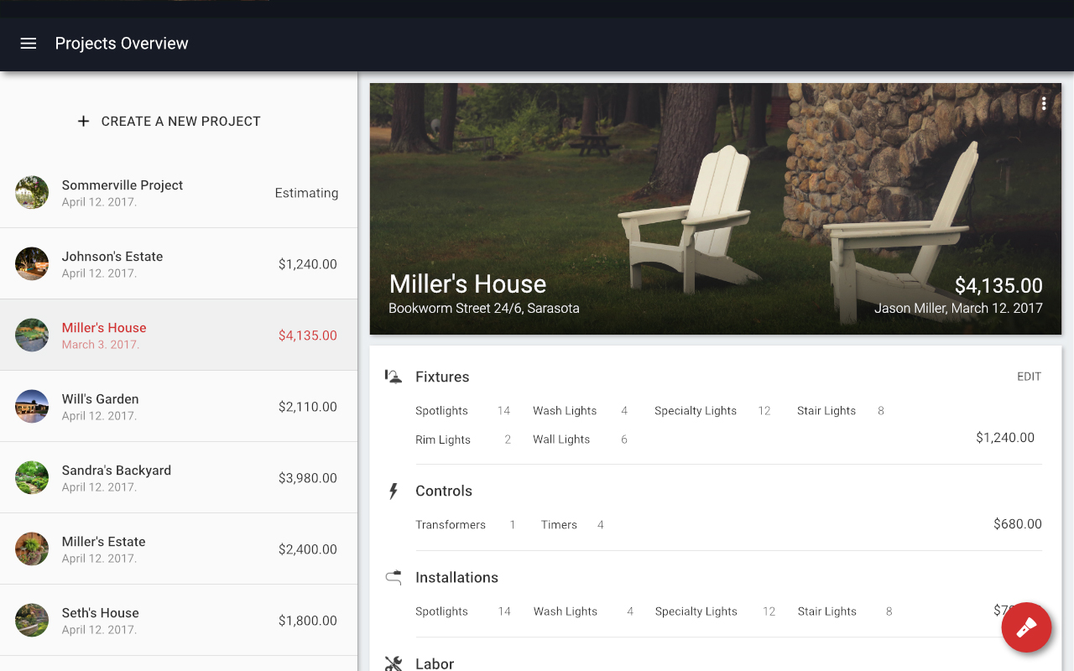Viewport: 1074px width, 671px height.
Task: Click Create a New Project
Action: 169,122
